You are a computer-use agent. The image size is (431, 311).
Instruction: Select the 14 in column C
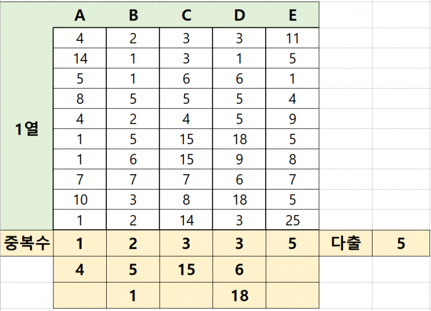point(186,219)
